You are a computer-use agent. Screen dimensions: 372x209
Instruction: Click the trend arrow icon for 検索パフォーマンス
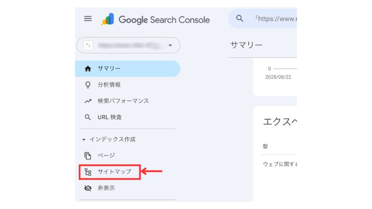(88, 101)
